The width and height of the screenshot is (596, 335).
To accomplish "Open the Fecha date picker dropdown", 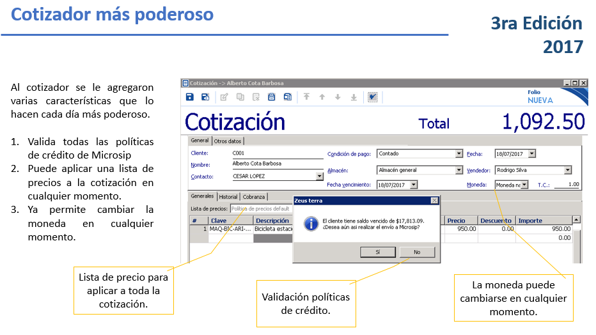I will click(532, 154).
